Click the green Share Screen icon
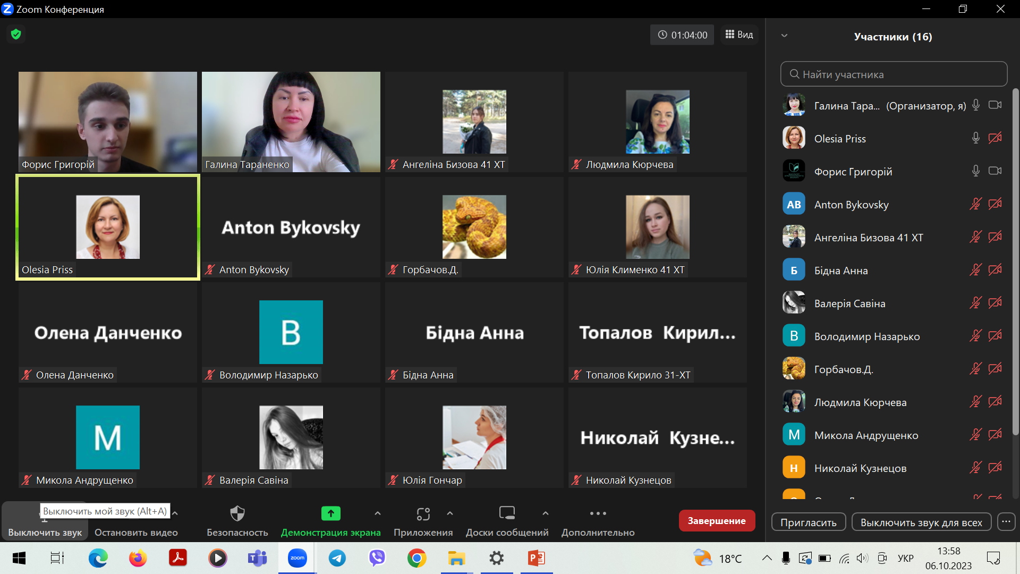This screenshot has height=574, width=1020. pyautogui.click(x=330, y=514)
